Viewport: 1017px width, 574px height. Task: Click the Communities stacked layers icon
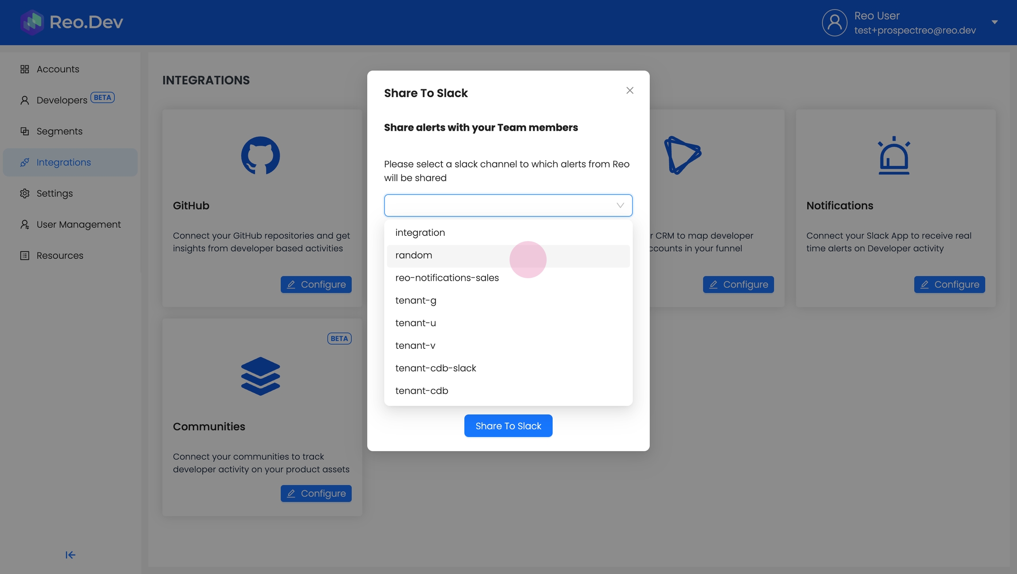[260, 376]
